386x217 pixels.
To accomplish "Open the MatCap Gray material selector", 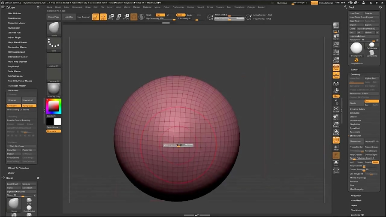I will click(x=54, y=90).
